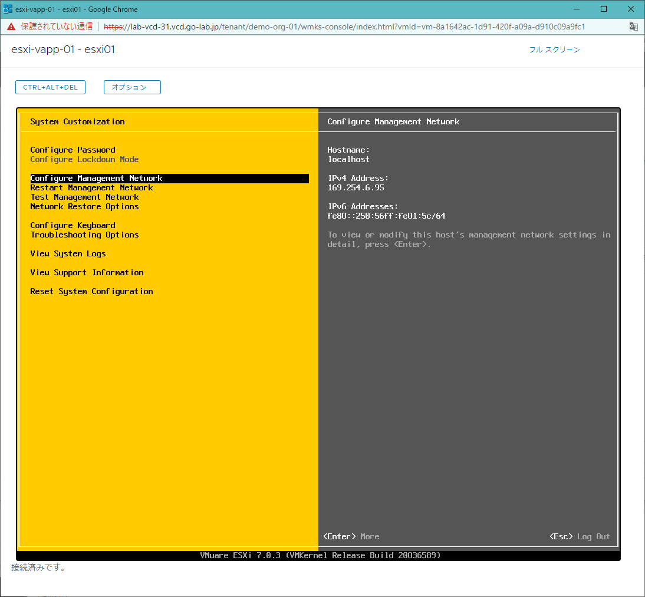Screen dimensions: 645x597
Task: Click the IPv6 address fe80::250:56ff:fe01:5c/64
Action: (x=386, y=216)
